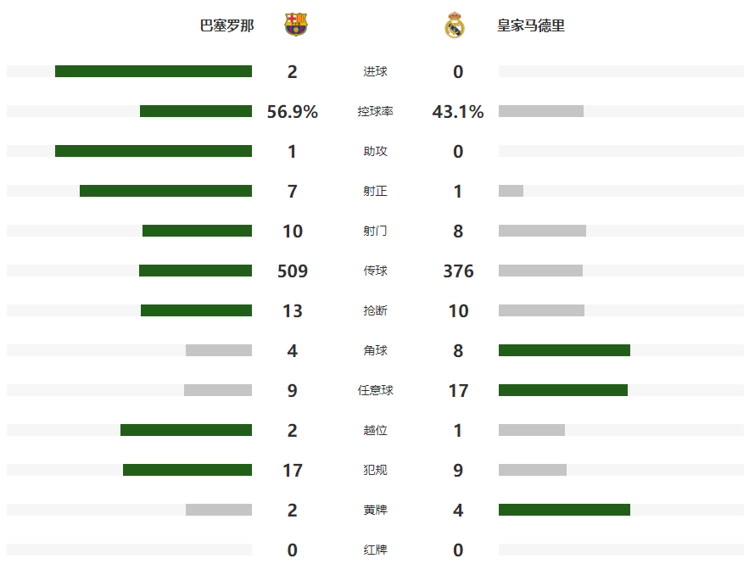Click the 任意球 stat label

375,391
